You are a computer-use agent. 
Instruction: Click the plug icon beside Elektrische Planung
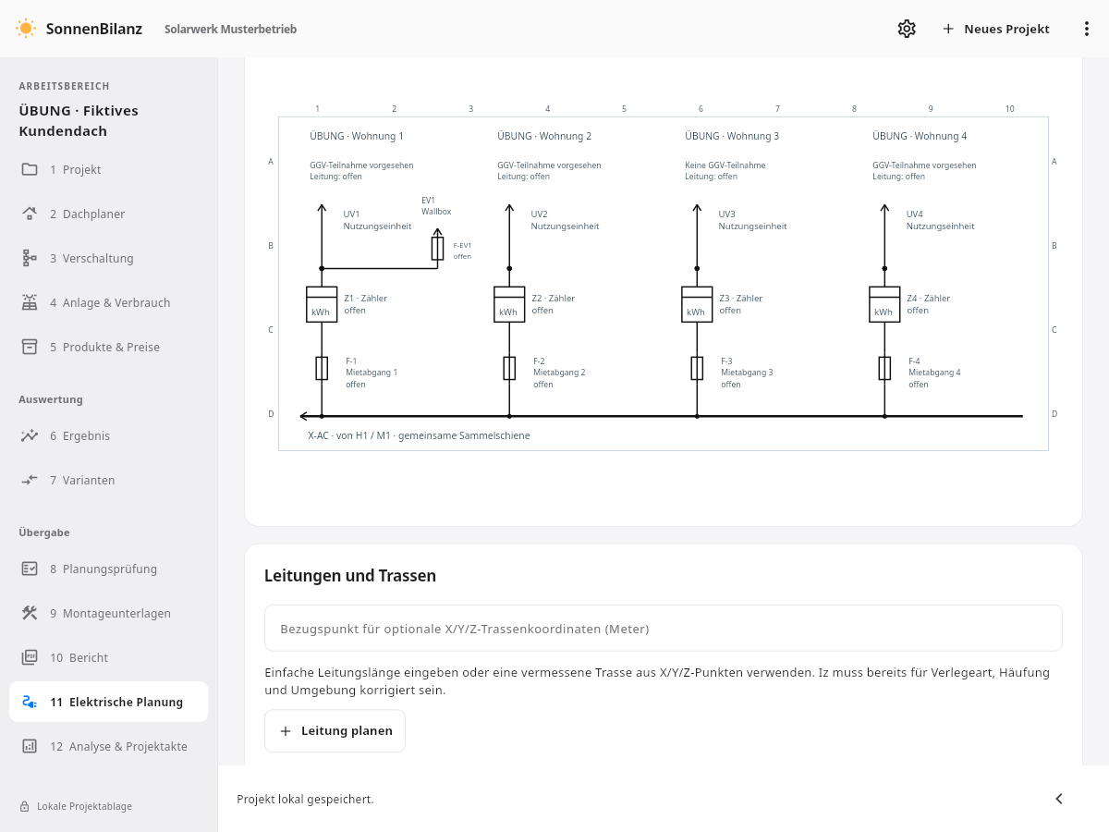[x=30, y=702]
